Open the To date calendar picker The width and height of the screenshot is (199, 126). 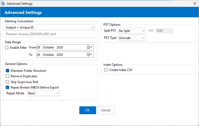point(90,54)
